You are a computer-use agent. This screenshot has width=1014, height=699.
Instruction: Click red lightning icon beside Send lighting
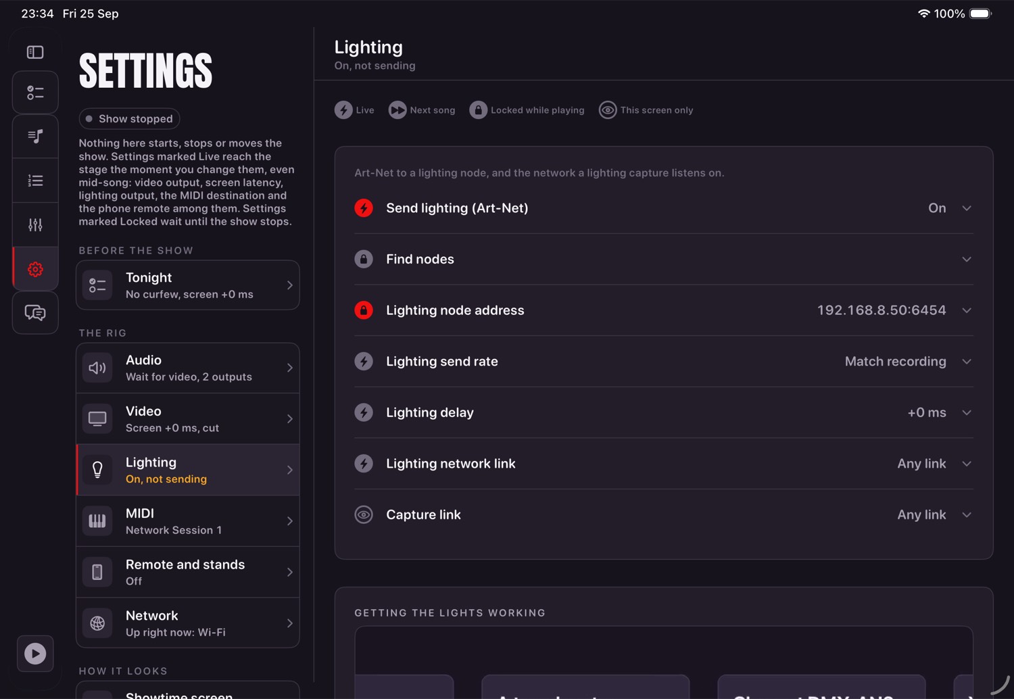point(364,208)
